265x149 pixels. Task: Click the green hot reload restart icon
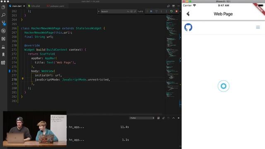[x=171, y=11]
